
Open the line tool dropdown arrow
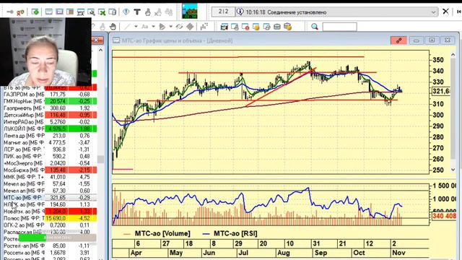136,27
